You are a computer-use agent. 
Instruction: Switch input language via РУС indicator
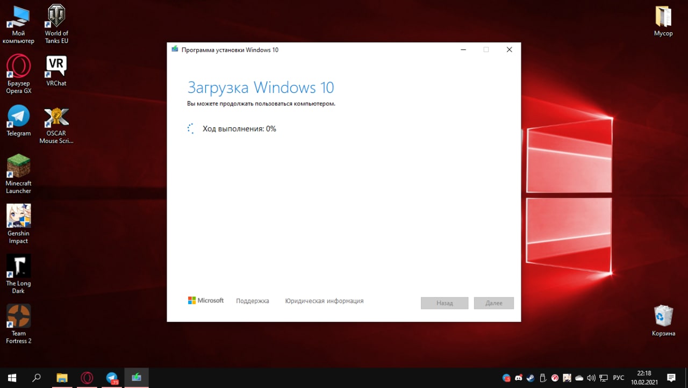point(619,378)
